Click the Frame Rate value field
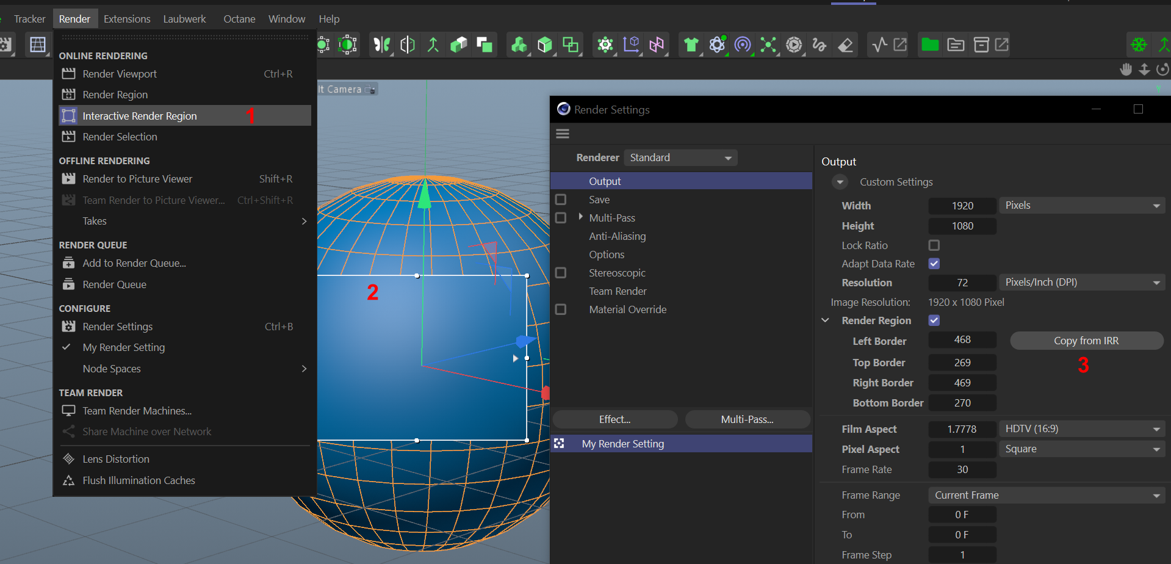The width and height of the screenshot is (1171, 564). (x=962, y=469)
